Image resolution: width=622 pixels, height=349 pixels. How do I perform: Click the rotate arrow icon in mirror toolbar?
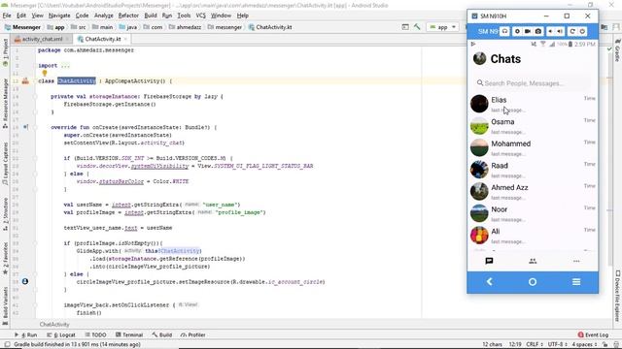(572, 31)
